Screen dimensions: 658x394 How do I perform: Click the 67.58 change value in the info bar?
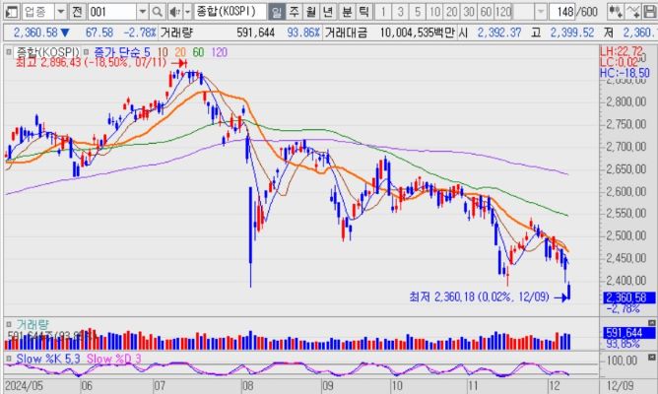pyautogui.click(x=99, y=33)
